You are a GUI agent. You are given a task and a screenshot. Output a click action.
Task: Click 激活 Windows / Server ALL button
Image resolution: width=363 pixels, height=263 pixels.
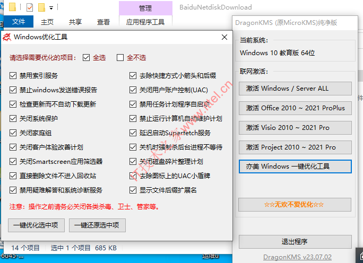point(295,89)
